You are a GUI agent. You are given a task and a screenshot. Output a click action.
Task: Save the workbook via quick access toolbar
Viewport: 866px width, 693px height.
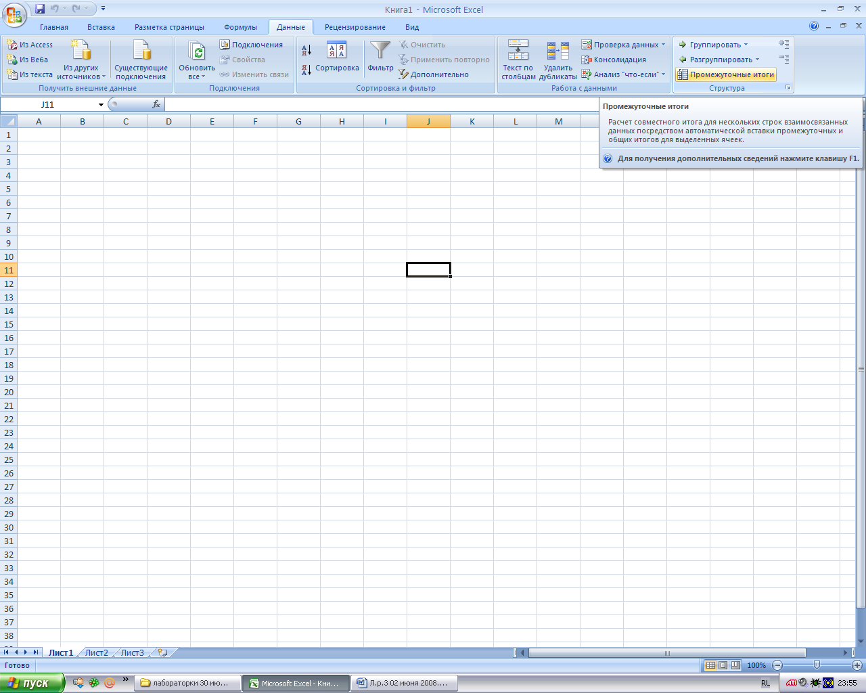40,9
